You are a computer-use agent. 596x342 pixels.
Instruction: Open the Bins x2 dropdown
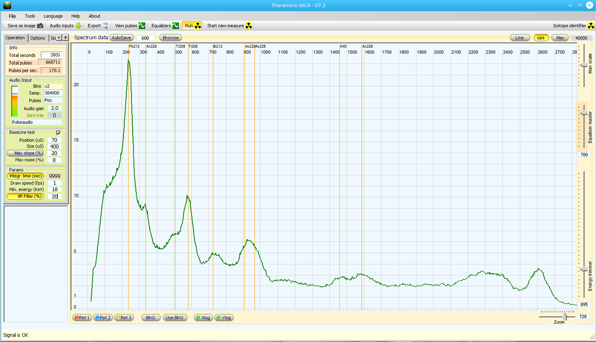[x=53, y=86]
